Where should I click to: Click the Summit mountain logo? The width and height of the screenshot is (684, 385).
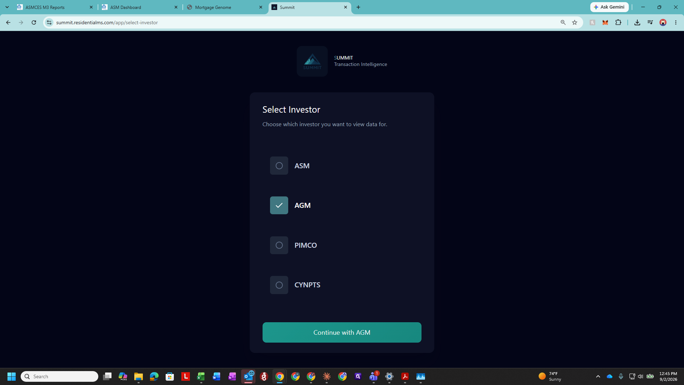coord(312,61)
